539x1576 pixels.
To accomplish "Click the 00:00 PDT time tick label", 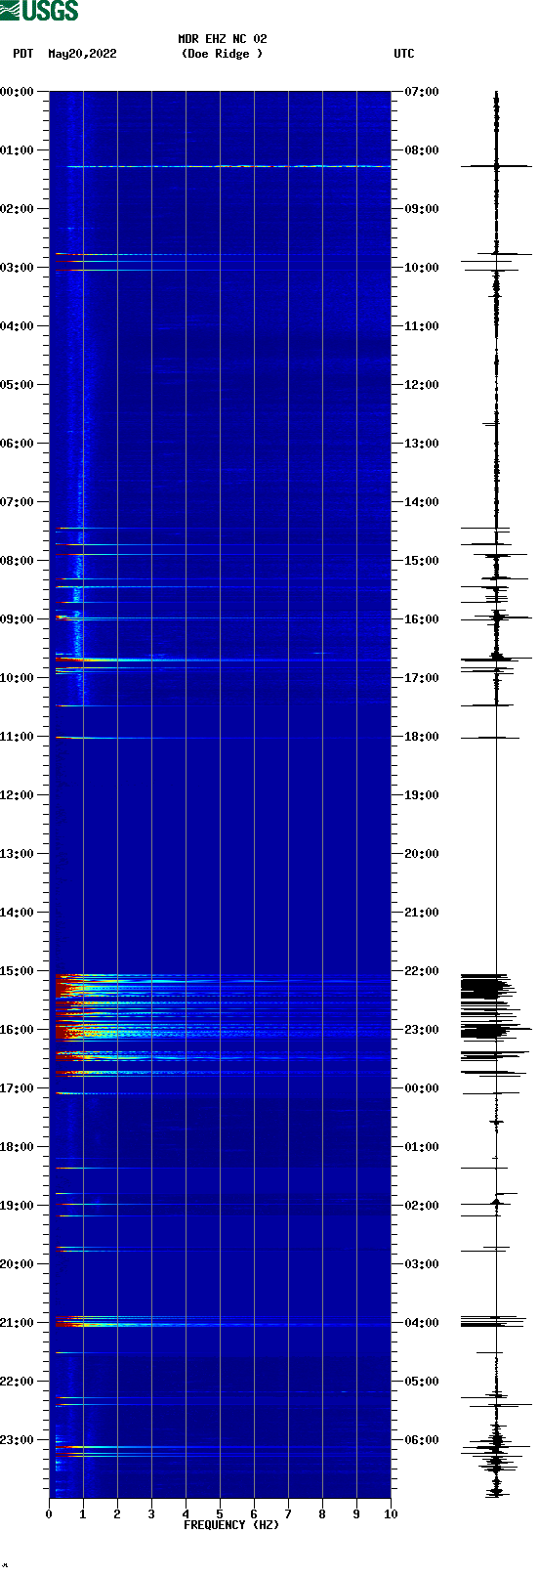I will (18, 92).
